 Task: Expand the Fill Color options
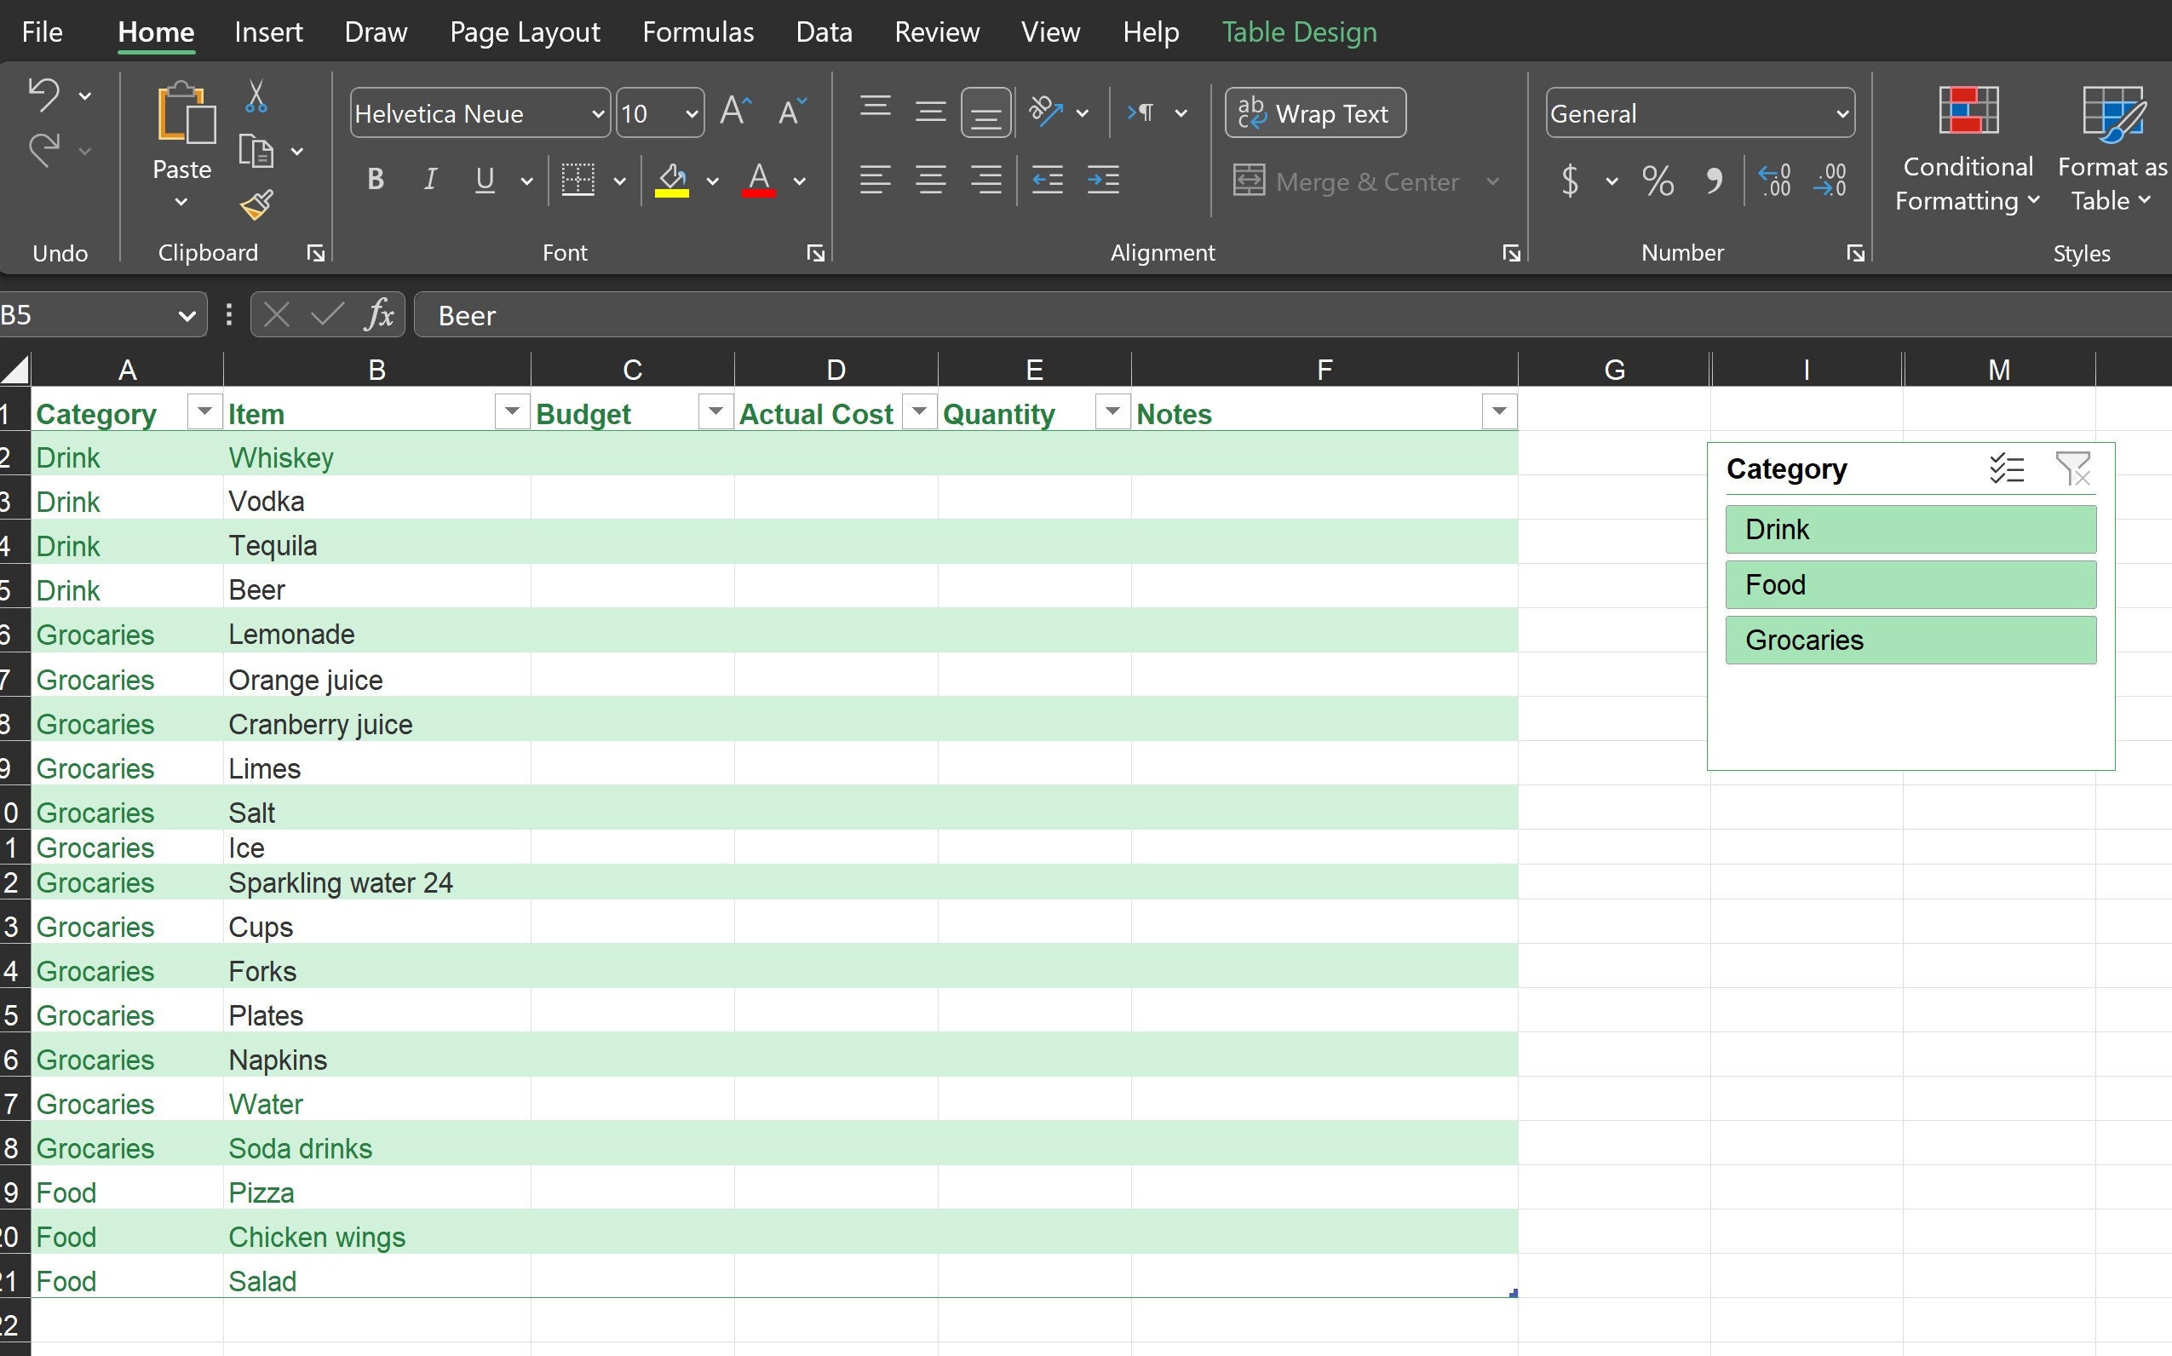[711, 181]
